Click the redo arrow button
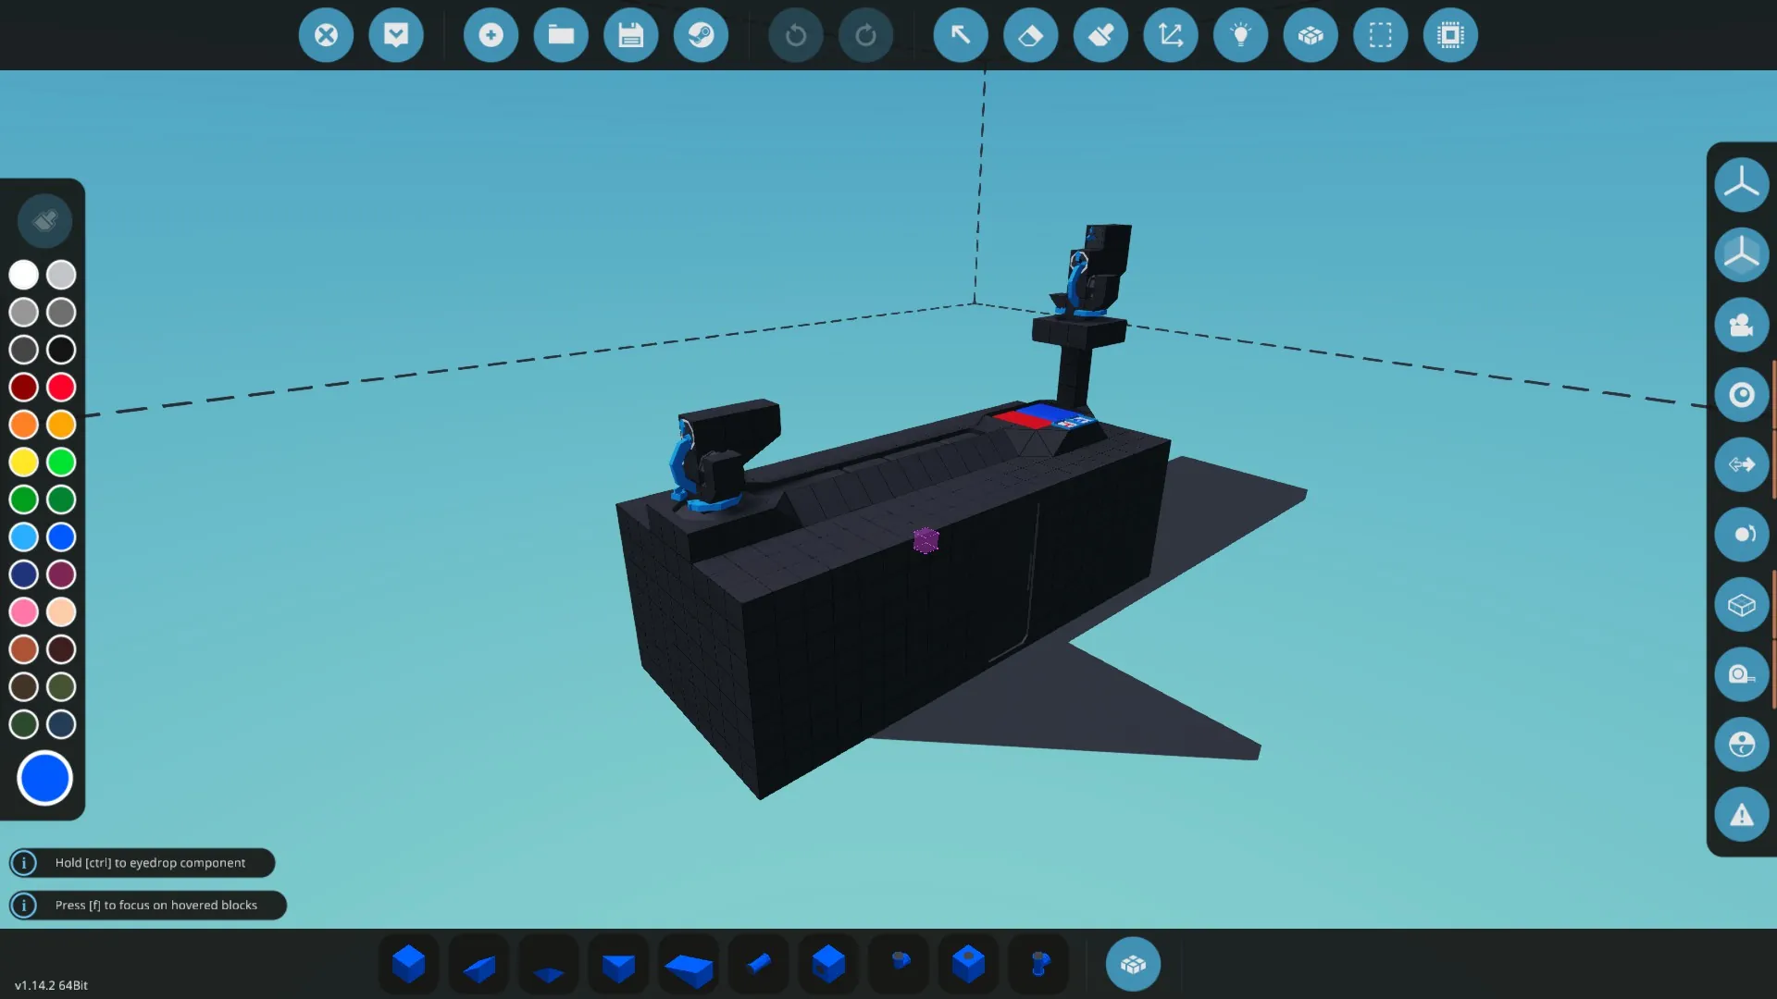Viewport: 1777px width, 999px height. point(865,35)
